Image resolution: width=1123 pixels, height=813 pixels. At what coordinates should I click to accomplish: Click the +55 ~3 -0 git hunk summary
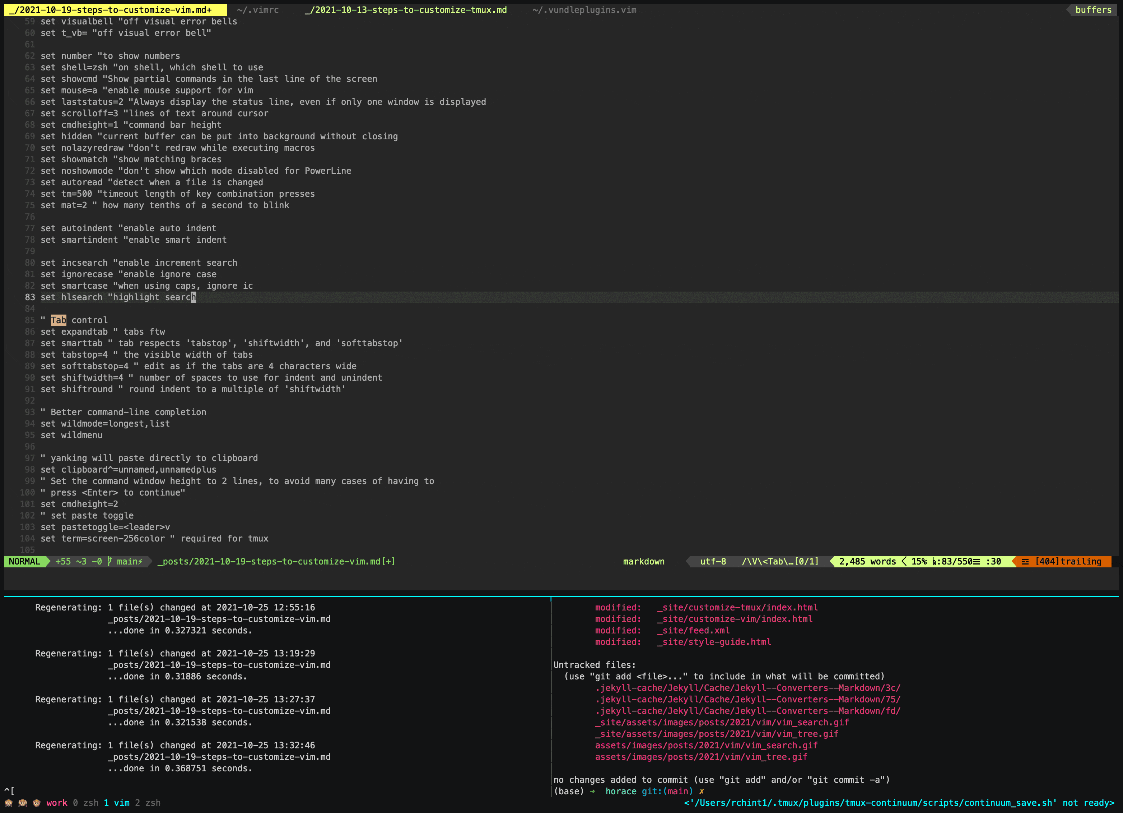pos(79,562)
